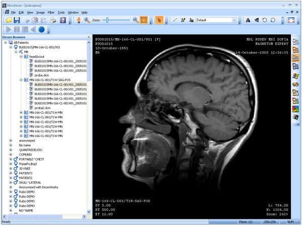The height and width of the screenshot is (226, 302).
Task: Click the Windows flag theme icon in right sidebar
Action: (295, 76)
